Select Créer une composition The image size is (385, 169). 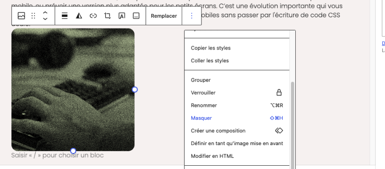[x=237, y=131]
